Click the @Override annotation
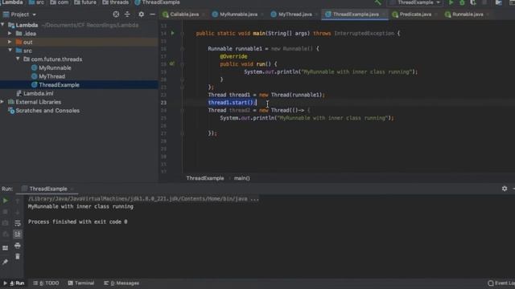 click(x=233, y=56)
